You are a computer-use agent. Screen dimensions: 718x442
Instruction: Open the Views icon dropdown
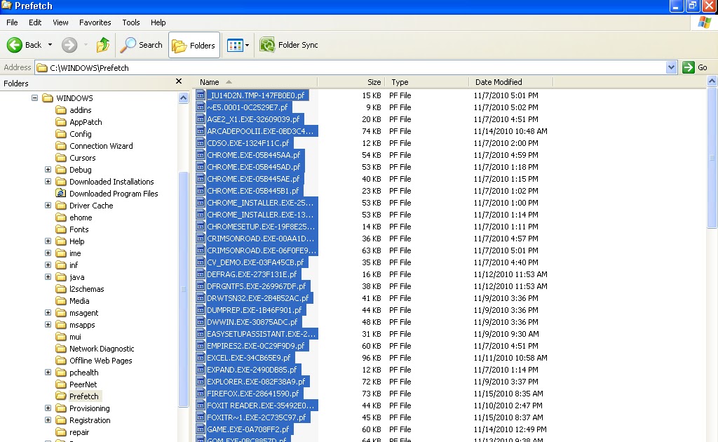238,45
